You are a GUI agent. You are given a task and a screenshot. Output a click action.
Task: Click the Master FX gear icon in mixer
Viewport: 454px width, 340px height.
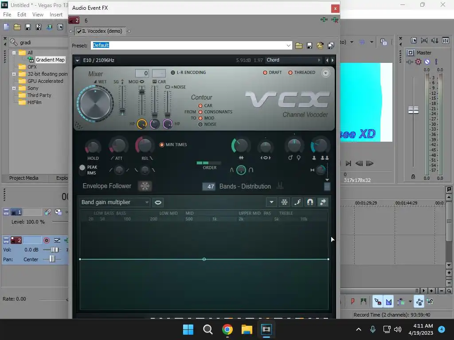coord(418,62)
